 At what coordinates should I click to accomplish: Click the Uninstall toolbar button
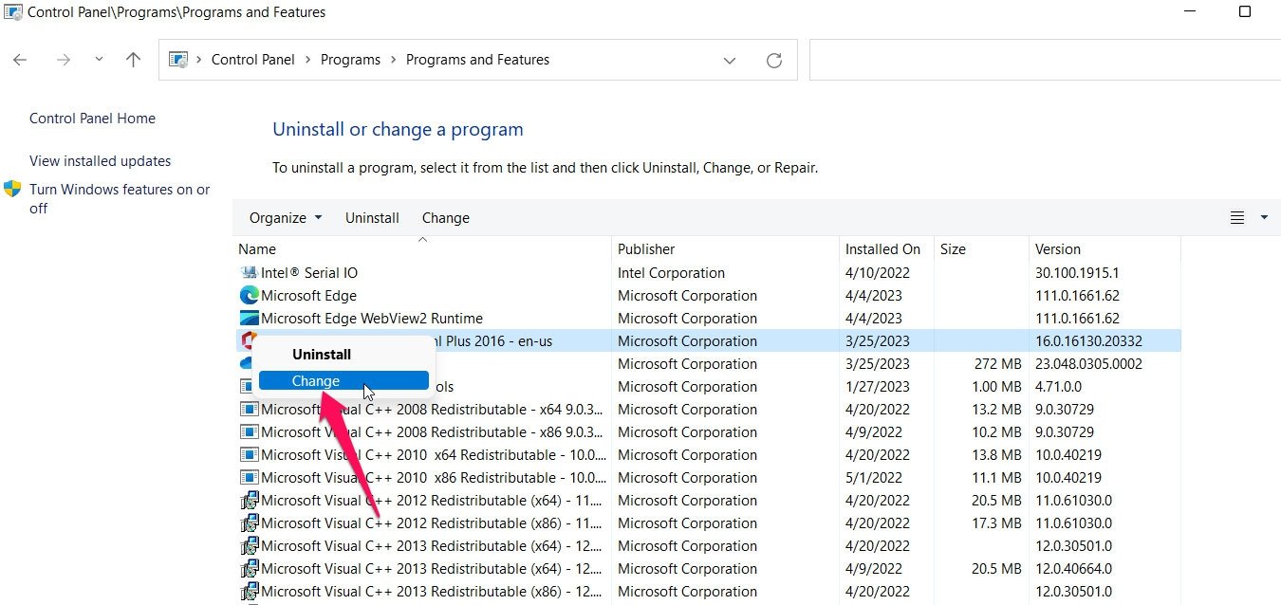pyautogui.click(x=372, y=218)
